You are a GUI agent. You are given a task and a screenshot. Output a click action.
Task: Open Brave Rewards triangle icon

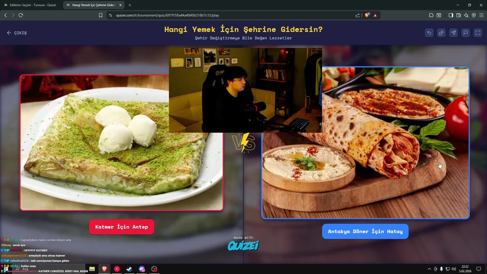click(x=375, y=15)
